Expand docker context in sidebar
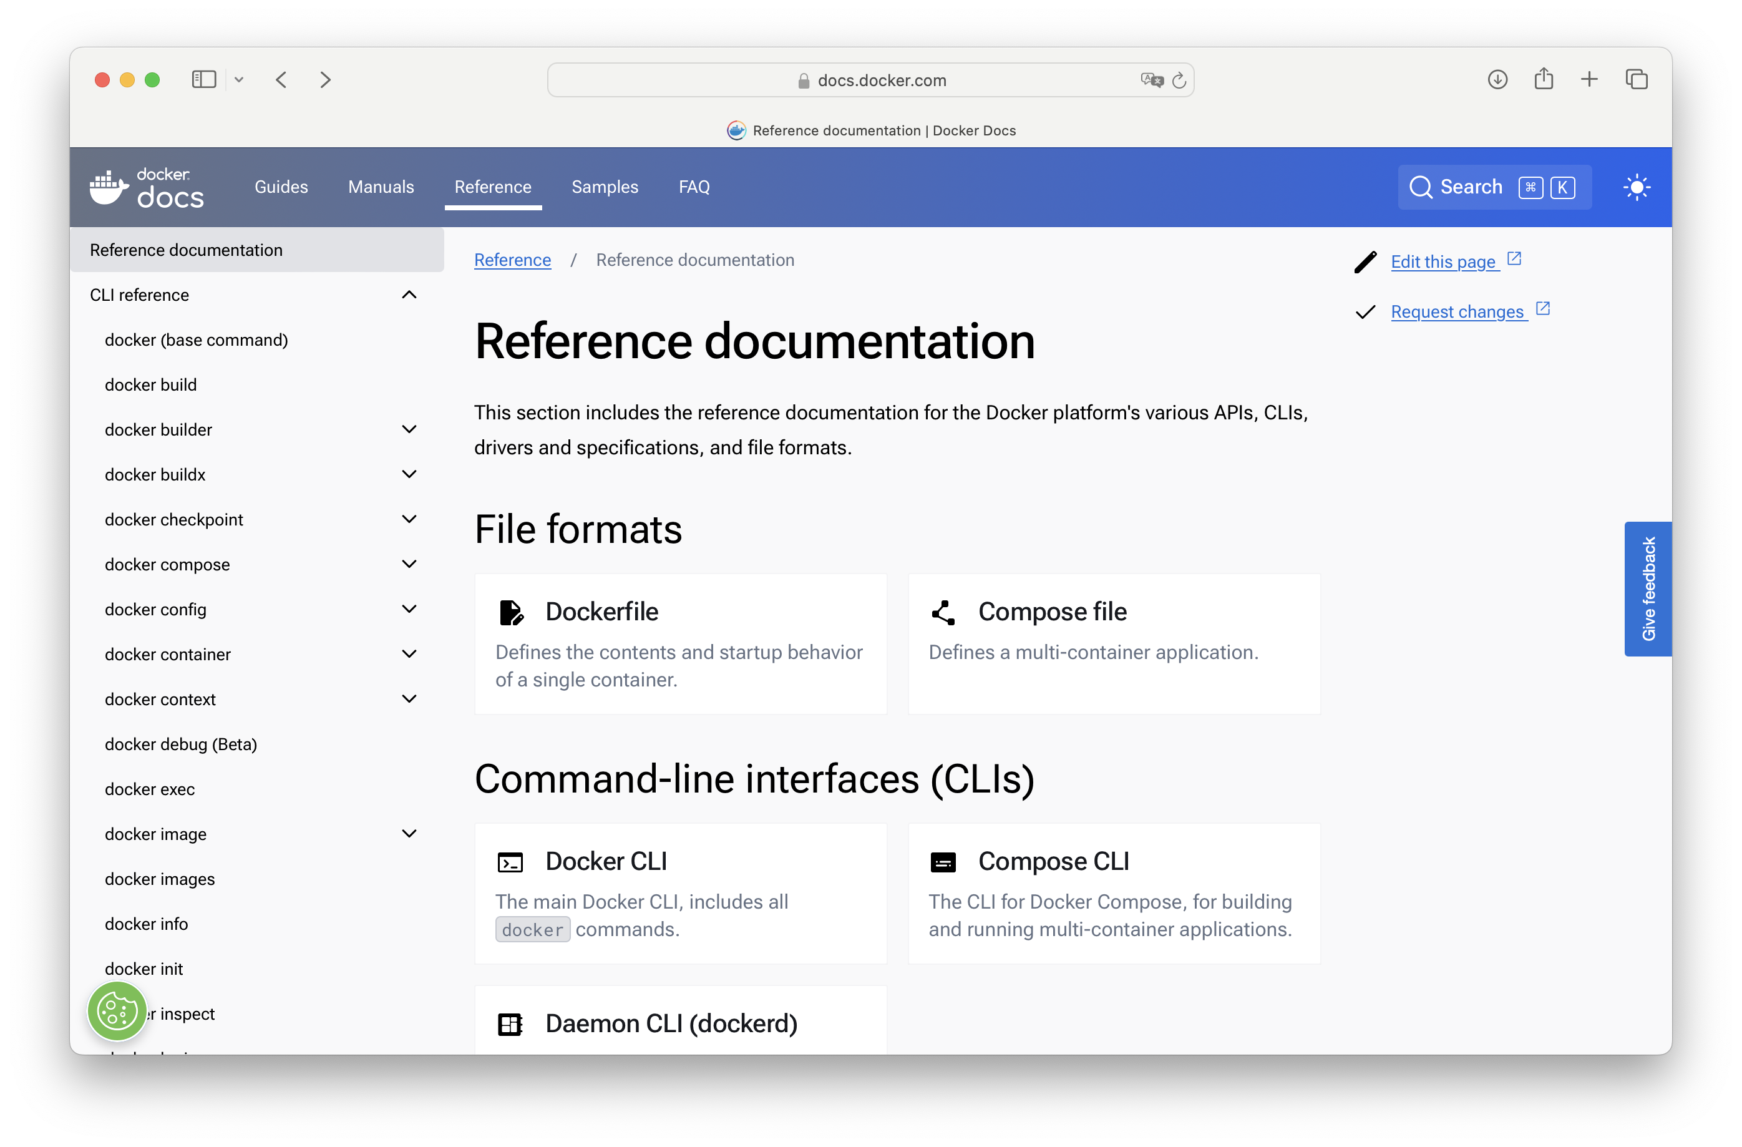1742x1147 pixels. point(409,698)
